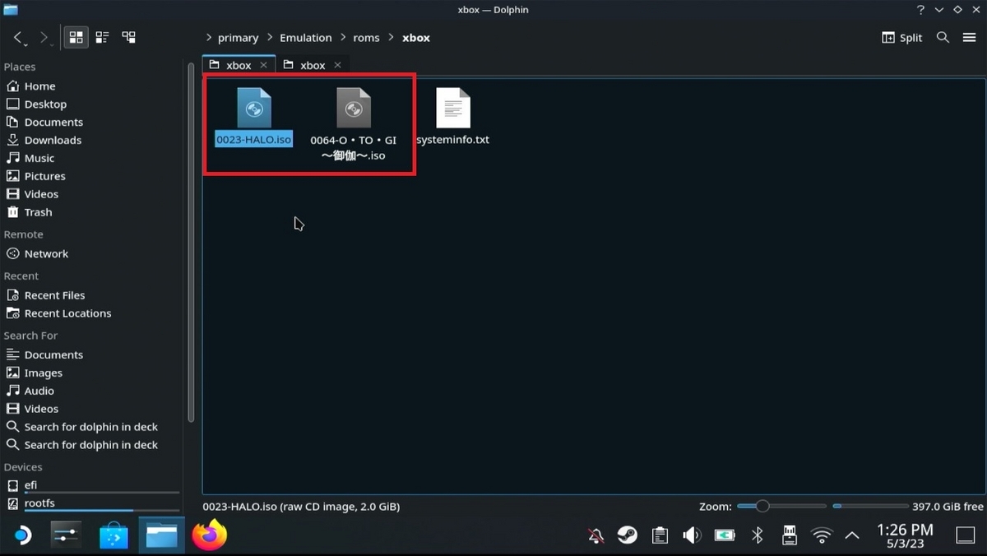Switch to Icons view mode
This screenshot has height=556, width=987.
coord(76,38)
